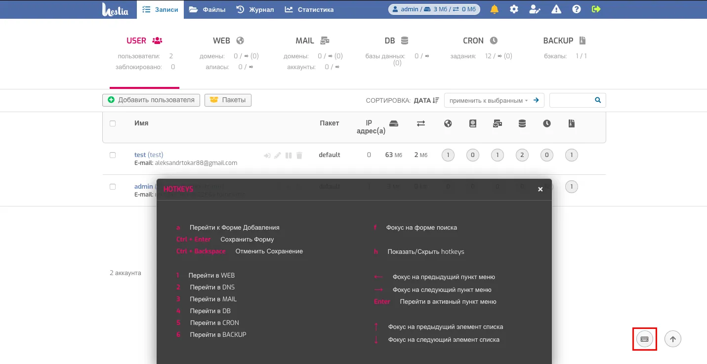Toggle the select all users checkbox
The width and height of the screenshot is (707, 364).
coord(113,123)
